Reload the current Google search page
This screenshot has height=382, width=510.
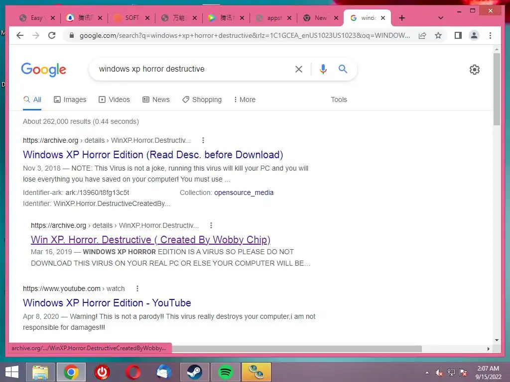52,35
